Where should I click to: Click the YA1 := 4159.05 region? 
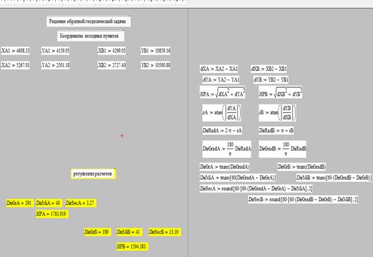55,51
